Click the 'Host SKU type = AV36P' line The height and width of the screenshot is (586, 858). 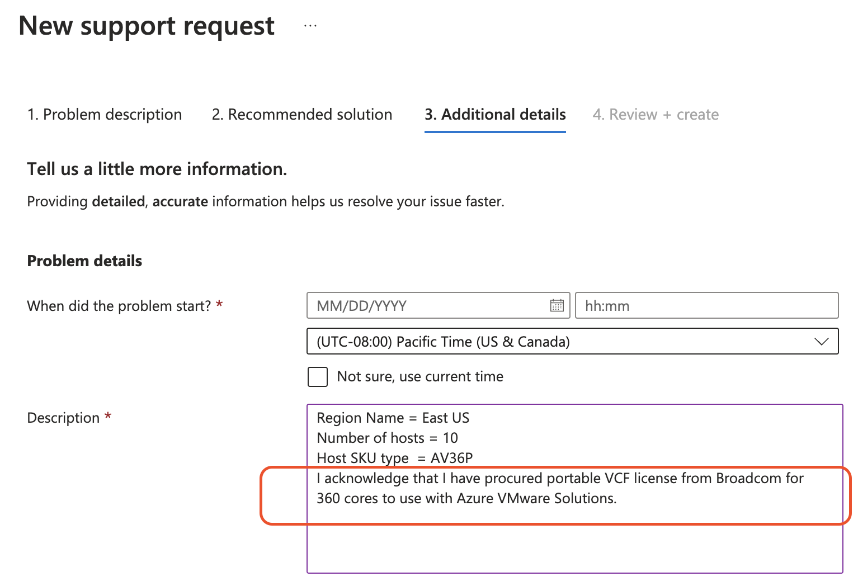pos(394,458)
